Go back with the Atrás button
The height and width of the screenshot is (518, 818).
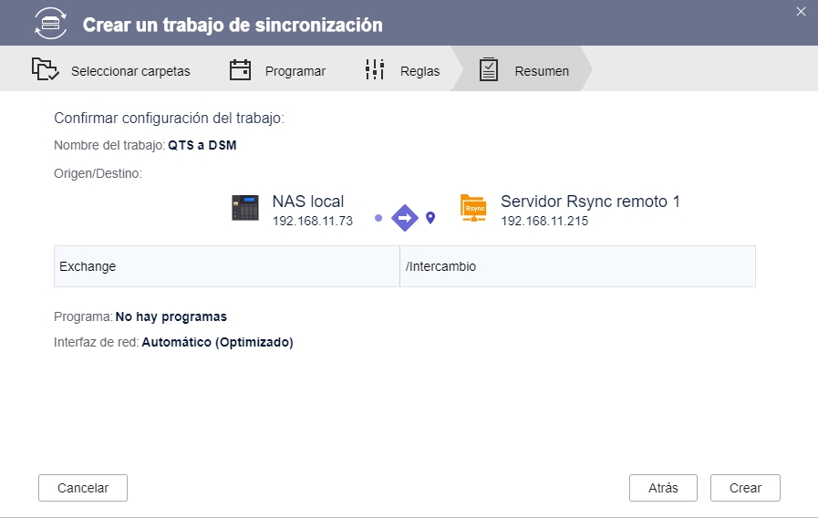663,488
